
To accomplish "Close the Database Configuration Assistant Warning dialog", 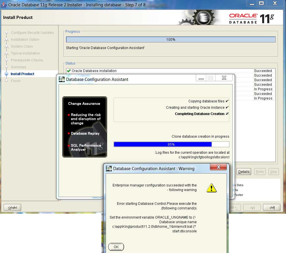I will pos(219,167).
